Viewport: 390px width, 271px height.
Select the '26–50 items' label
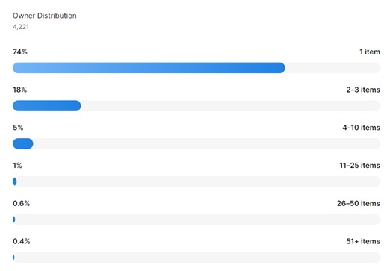359,203
